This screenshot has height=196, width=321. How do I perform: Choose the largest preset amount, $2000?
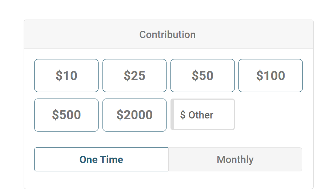pyautogui.click(x=135, y=115)
